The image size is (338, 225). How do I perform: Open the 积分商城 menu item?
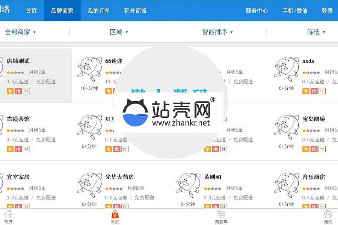pyautogui.click(x=135, y=10)
